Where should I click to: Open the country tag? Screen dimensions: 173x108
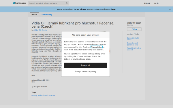tap(34, 95)
